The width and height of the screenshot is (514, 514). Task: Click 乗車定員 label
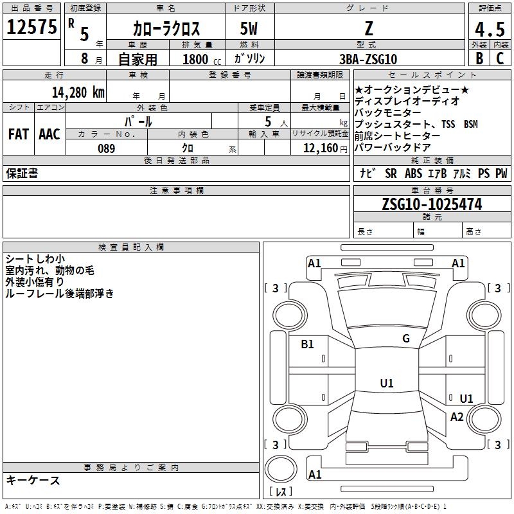click(264, 107)
